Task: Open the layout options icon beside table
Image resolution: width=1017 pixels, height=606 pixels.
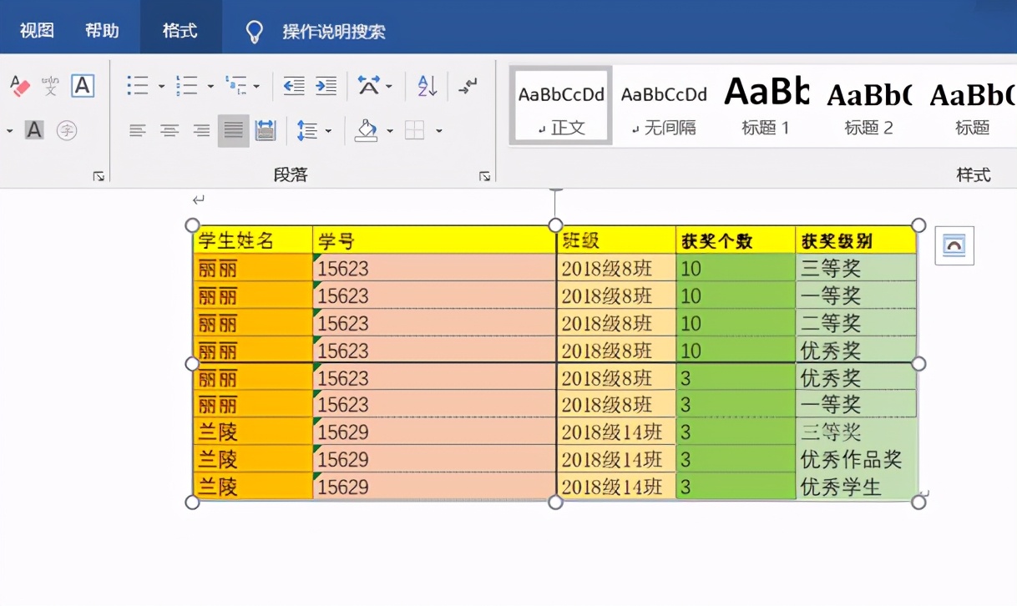Action: (954, 245)
